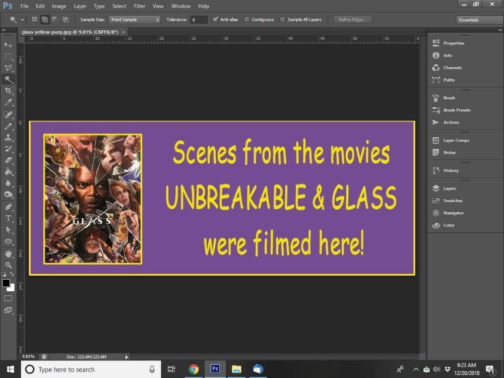Select the Blur tool
Screen dimensions: 504x378
pos(9,183)
